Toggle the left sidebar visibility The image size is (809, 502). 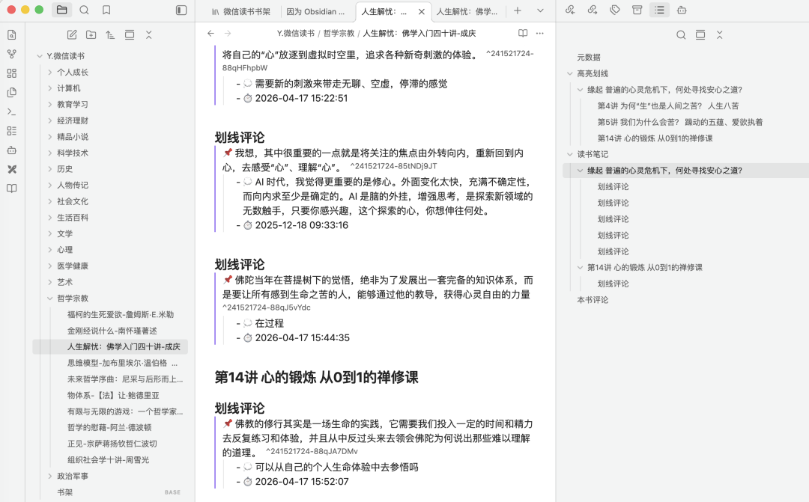181,10
